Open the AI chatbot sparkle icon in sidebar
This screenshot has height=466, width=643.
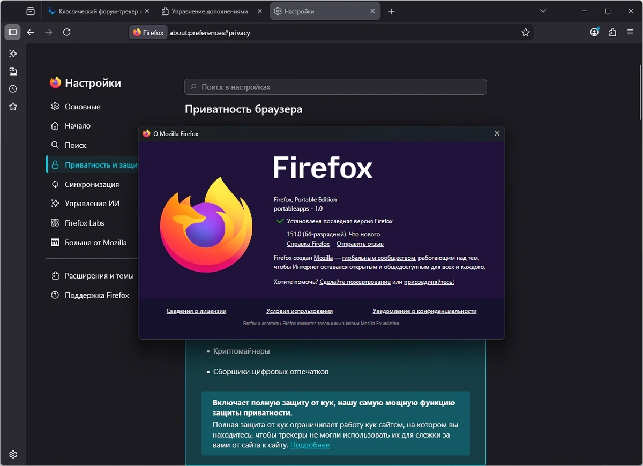click(x=13, y=54)
